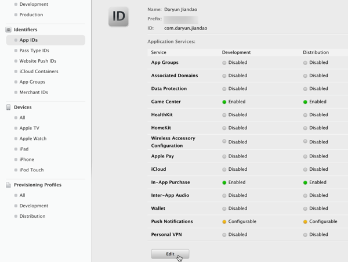This screenshot has height=262, width=348.
Task: Open Pass Type IDs list
Action: (x=34, y=51)
